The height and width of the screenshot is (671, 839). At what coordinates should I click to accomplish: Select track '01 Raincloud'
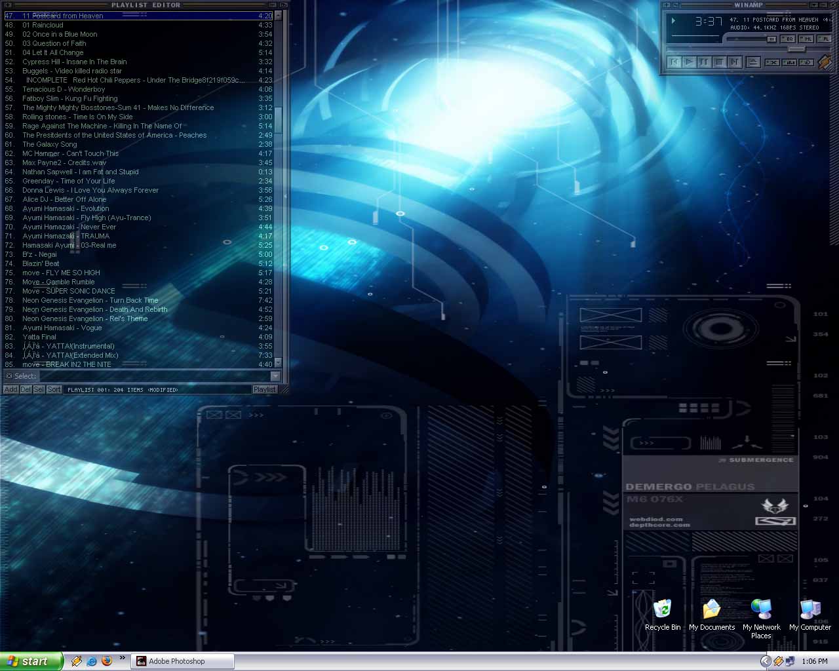[138, 25]
